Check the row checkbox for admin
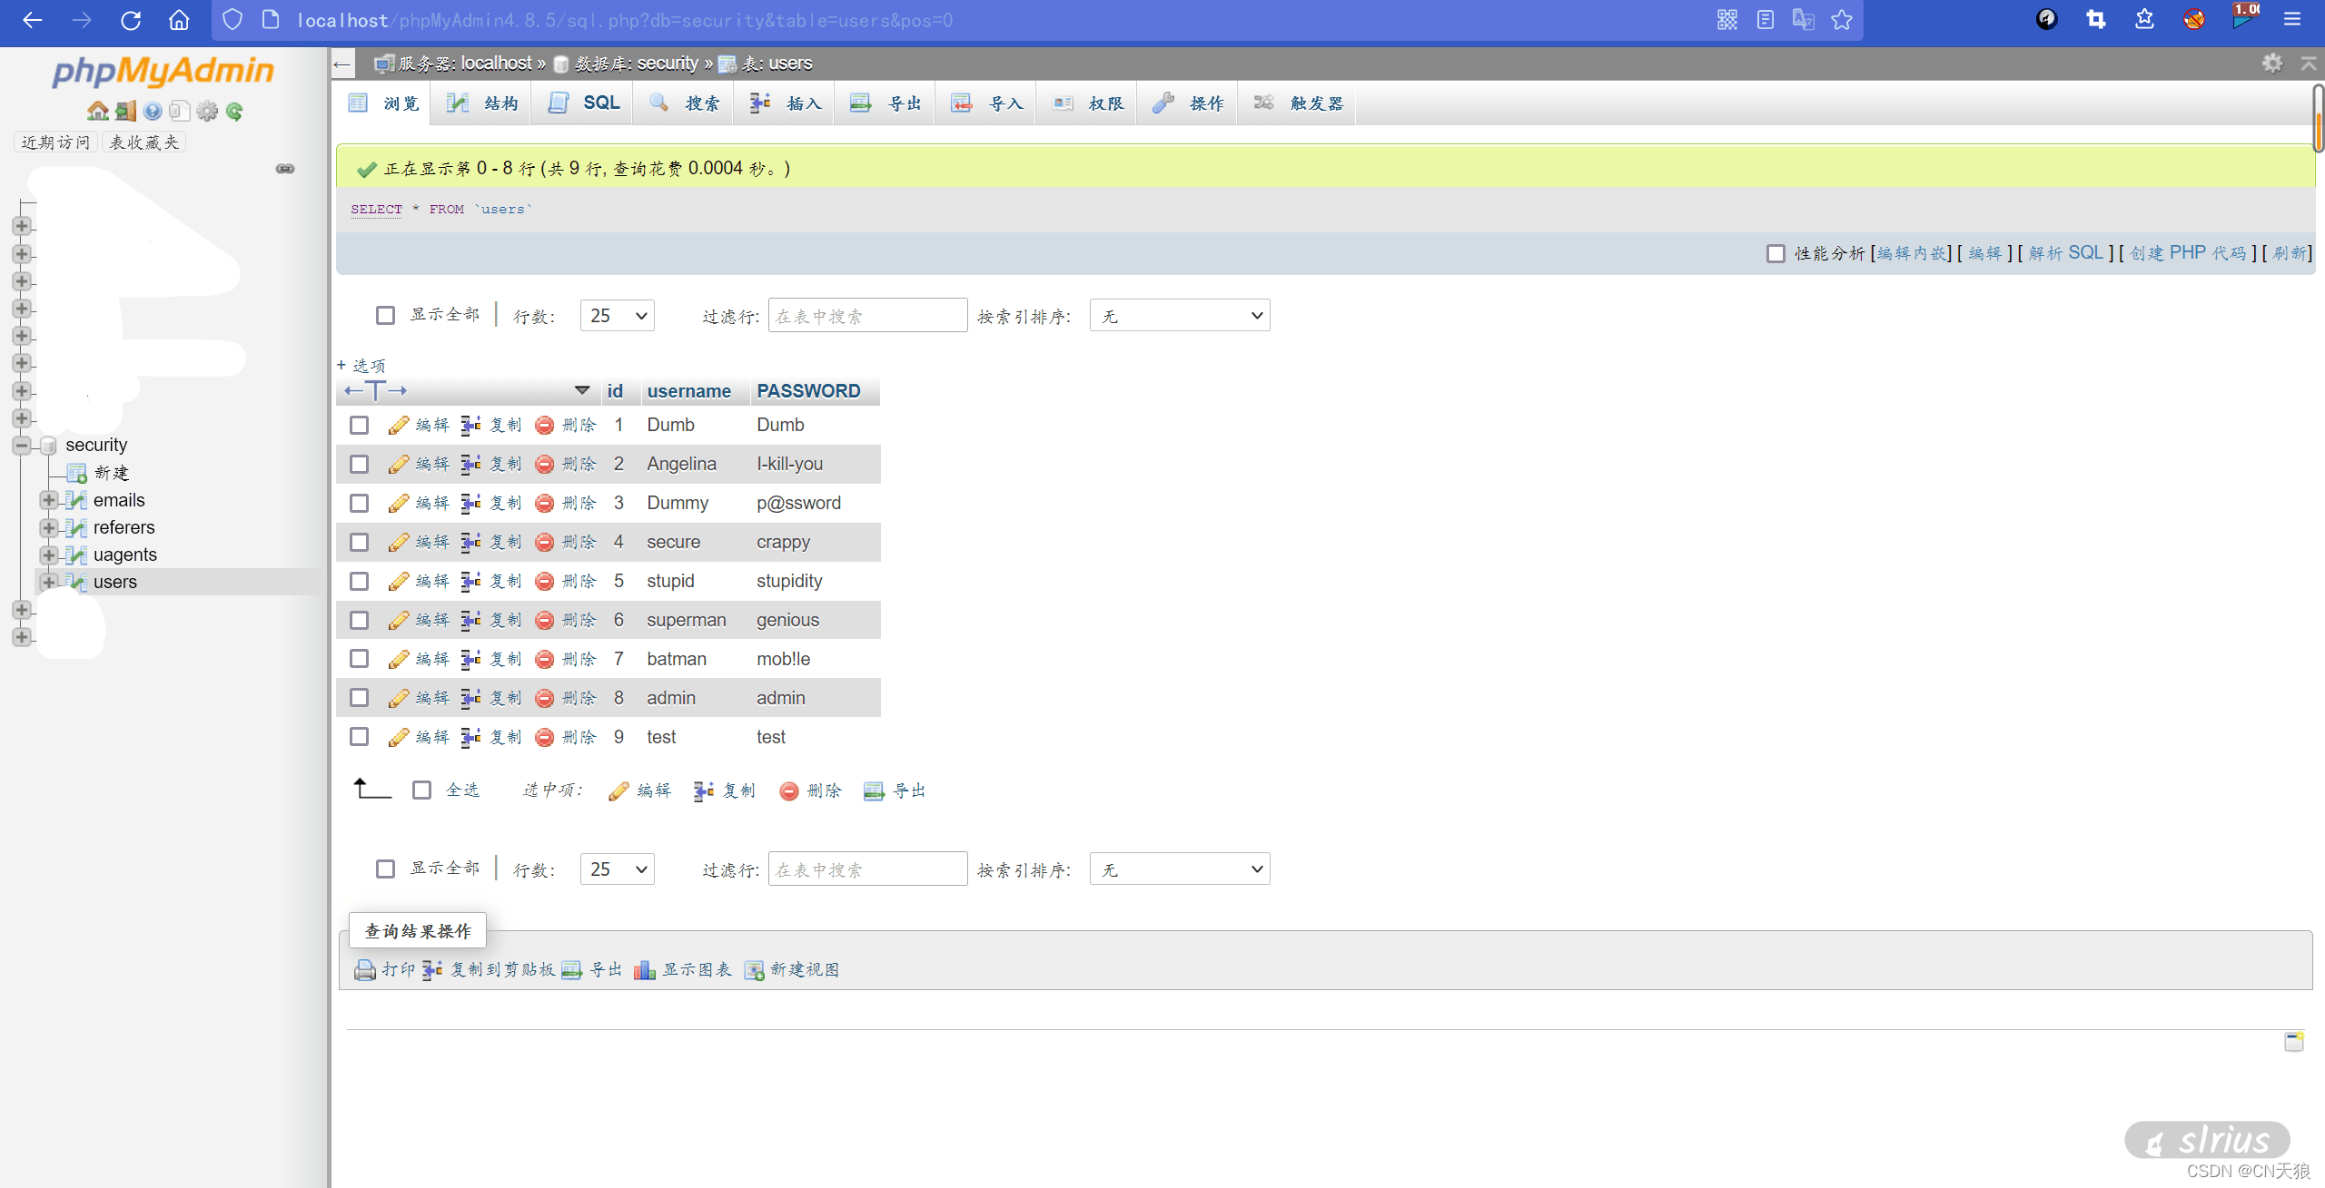This screenshot has width=2325, height=1188. 360,698
